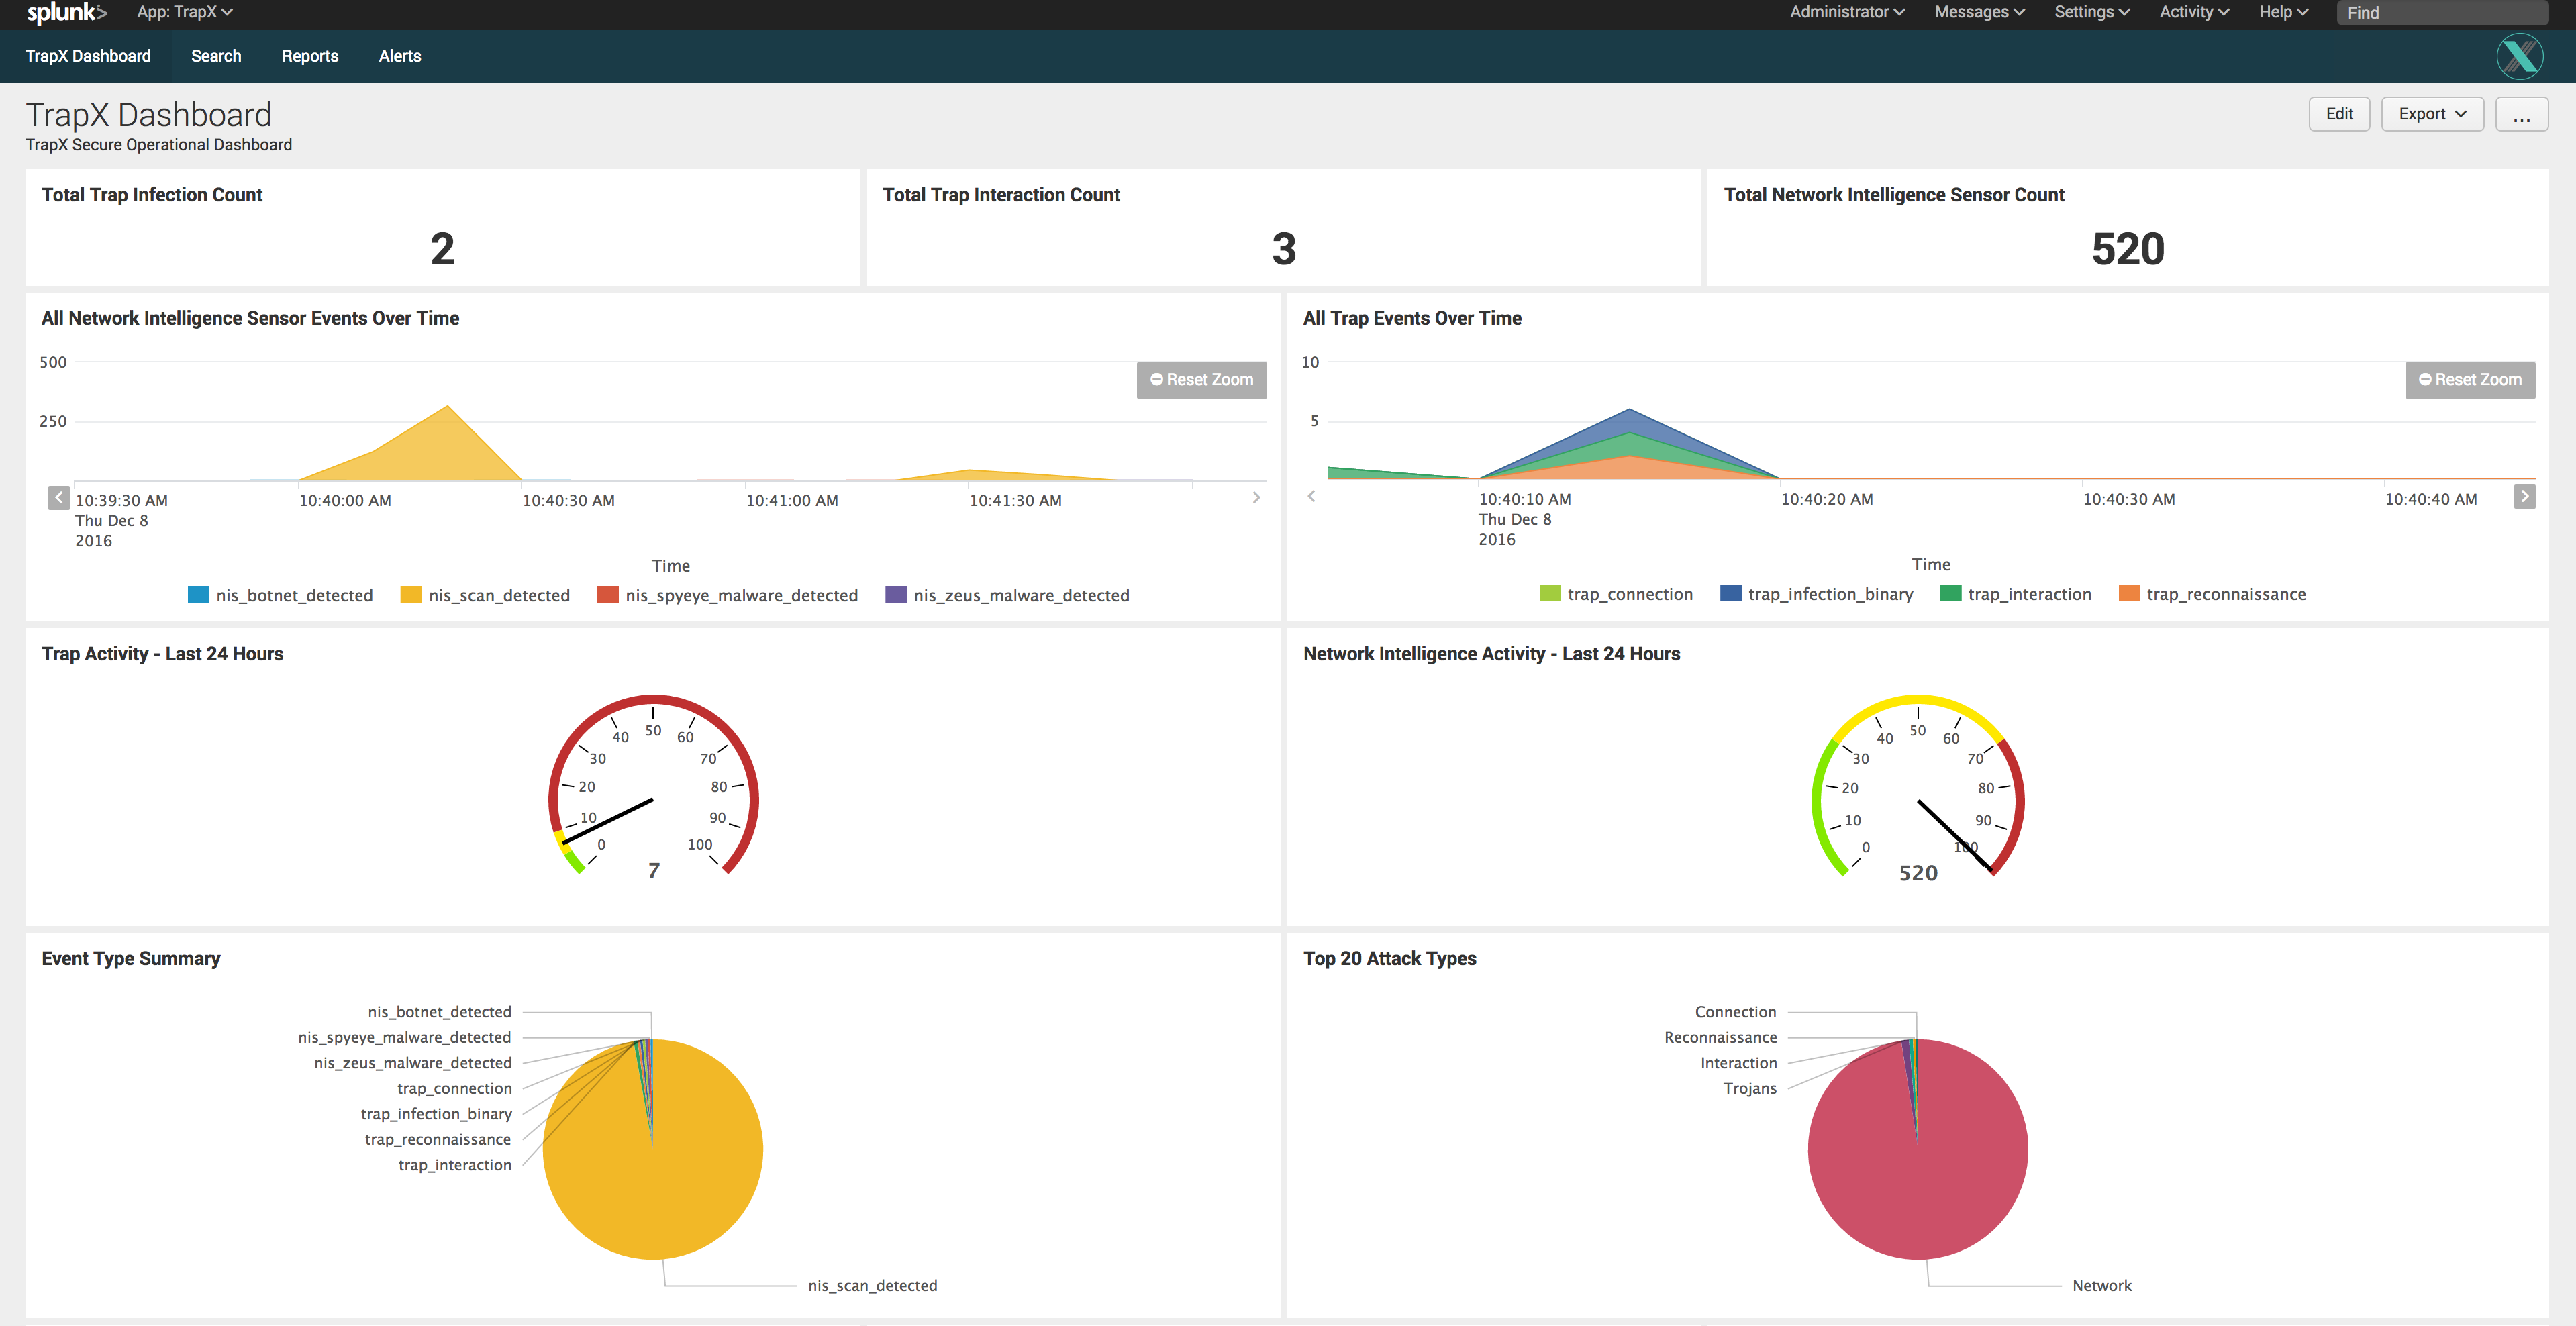Click the Edit button
Image resolution: width=2576 pixels, height=1326 pixels.
[x=2339, y=114]
